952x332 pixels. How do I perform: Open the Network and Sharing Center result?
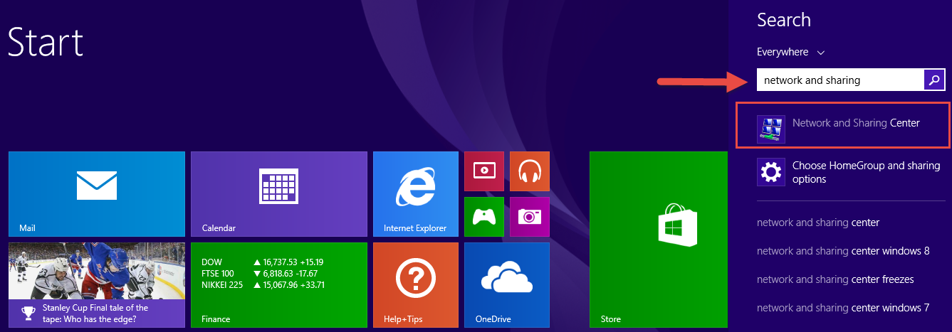point(843,125)
